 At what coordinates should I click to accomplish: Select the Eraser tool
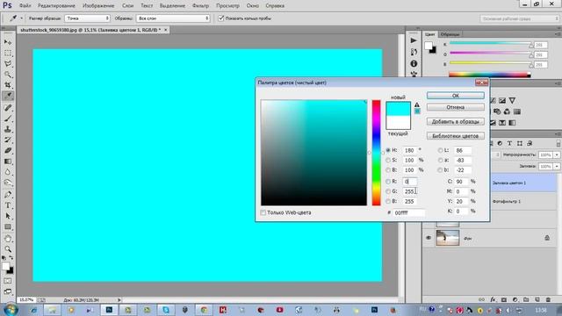[8, 150]
